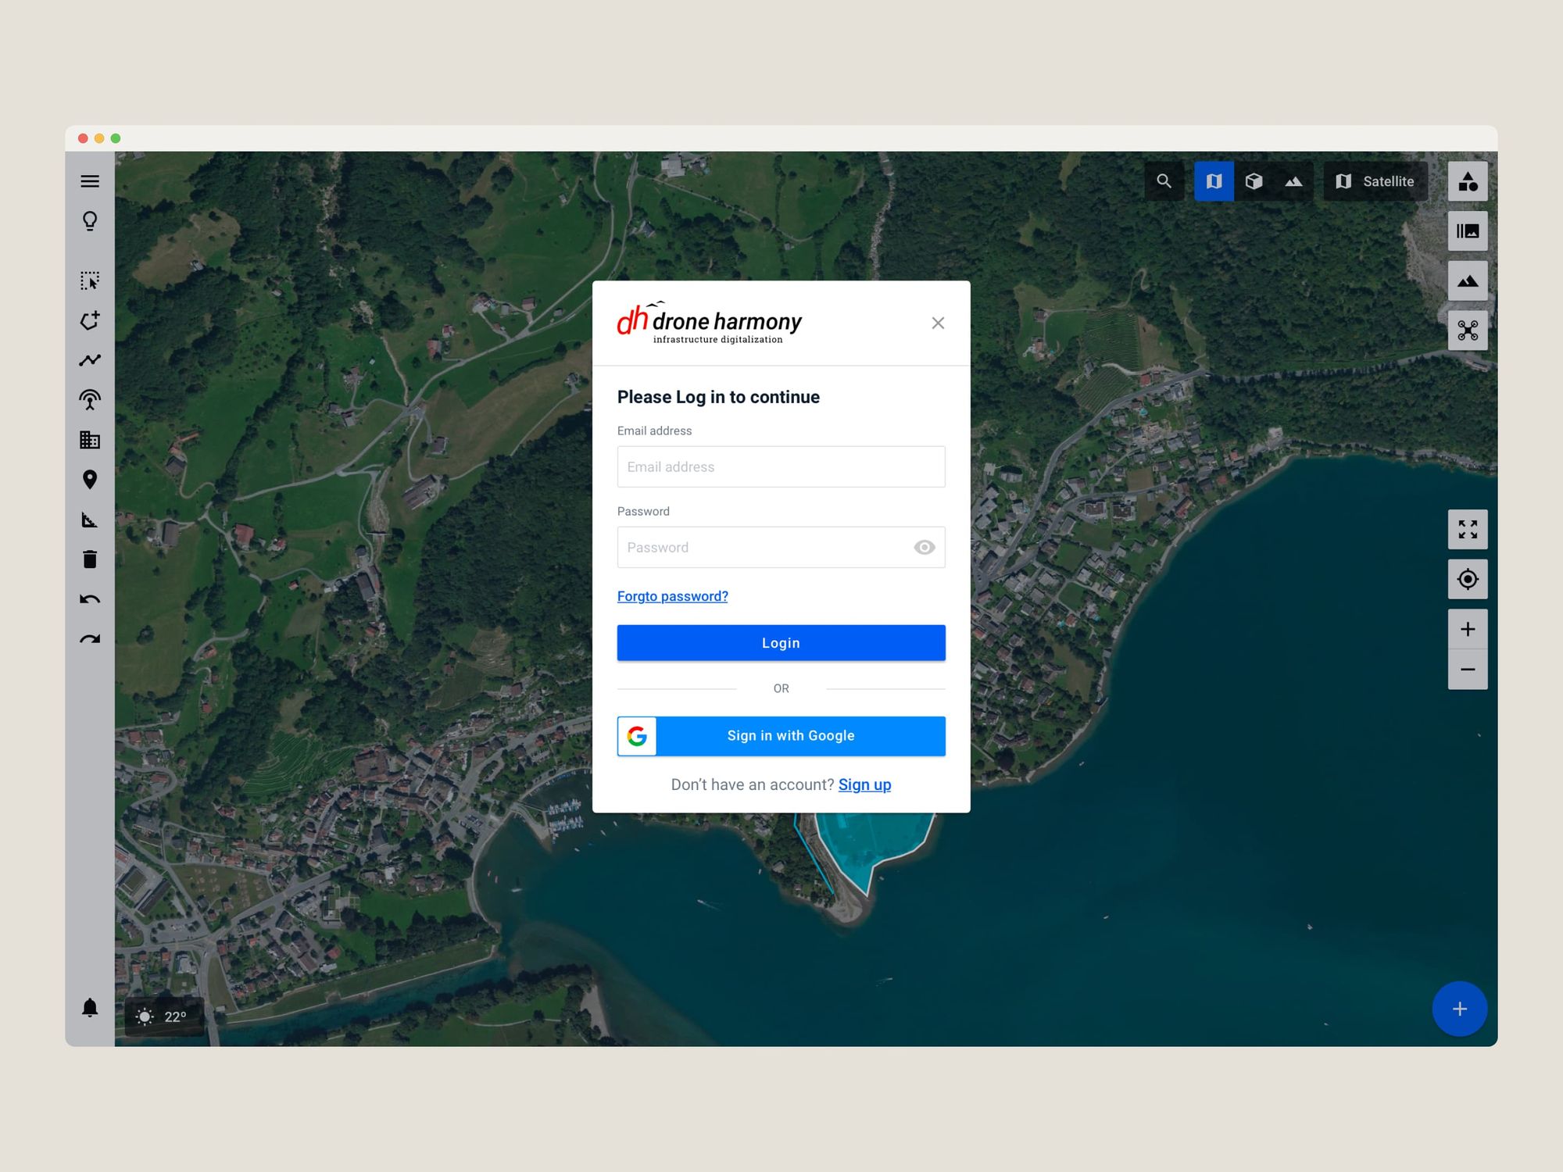Open the hamburger menu in sidebar

[x=90, y=181]
